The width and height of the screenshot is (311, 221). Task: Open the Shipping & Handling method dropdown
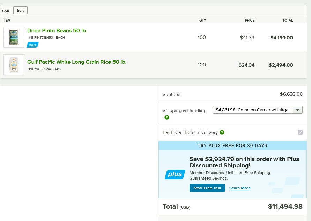[258, 110]
